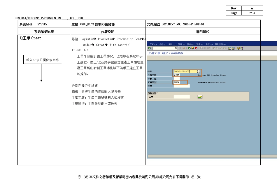Open the 工單 menu in SAP menu bar
This screenshot has width=277, height=196.
(x=153, y=44)
